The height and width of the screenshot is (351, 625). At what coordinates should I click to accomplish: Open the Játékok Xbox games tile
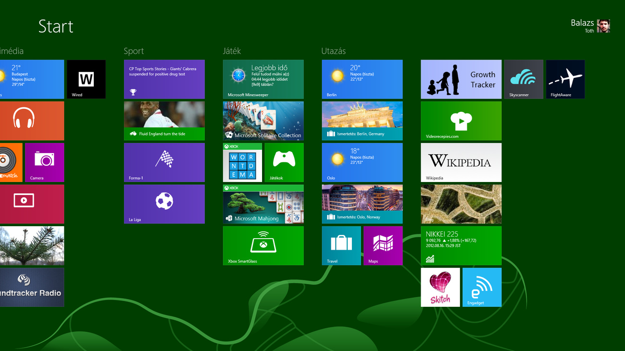tap(284, 162)
